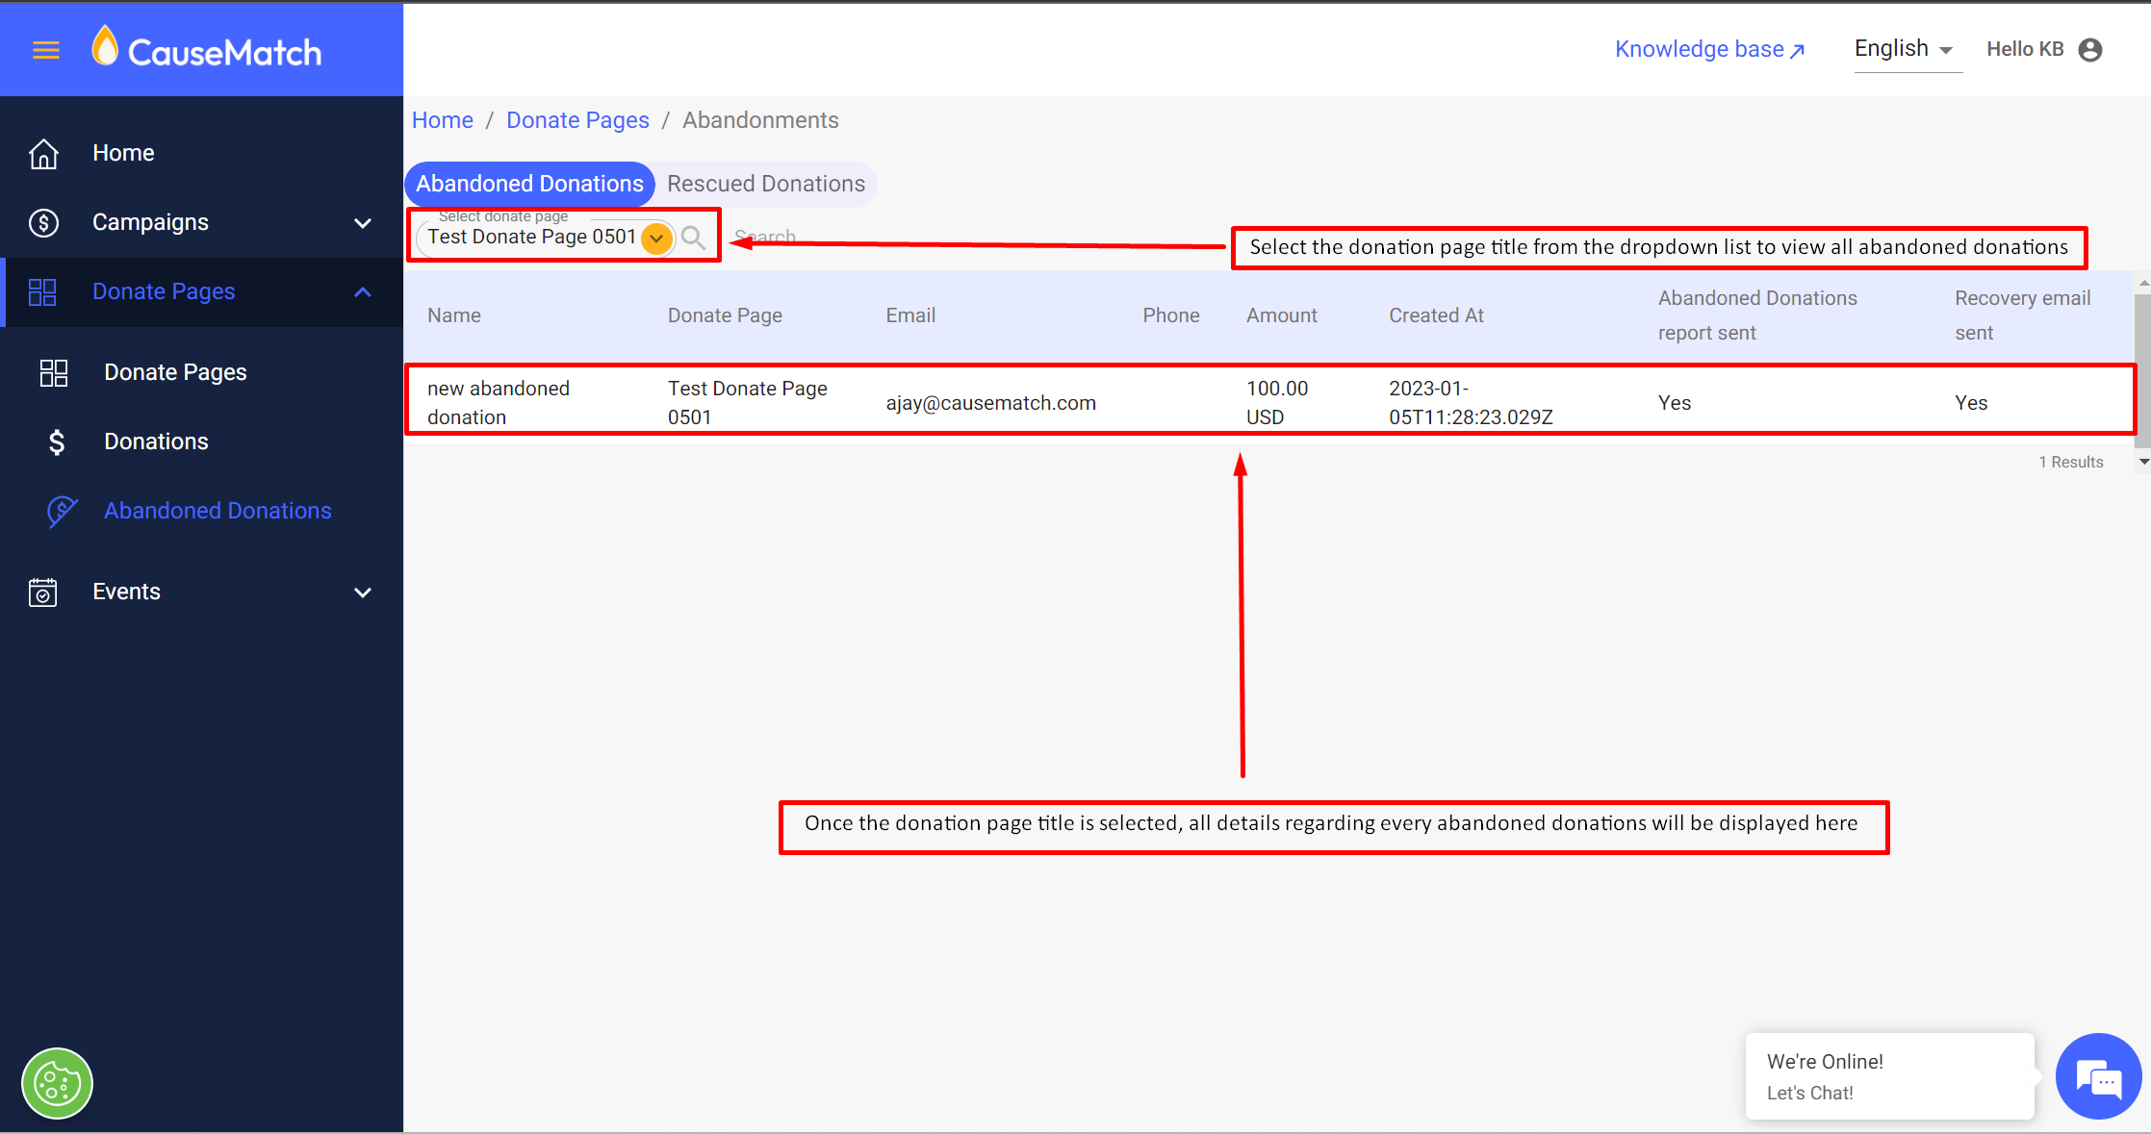Open the live chat bubble icon
The image size is (2151, 1134).
[2098, 1077]
